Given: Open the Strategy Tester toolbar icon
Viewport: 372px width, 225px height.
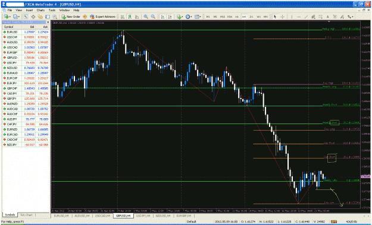Looking at the screenshot, I should [x=55, y=17].
